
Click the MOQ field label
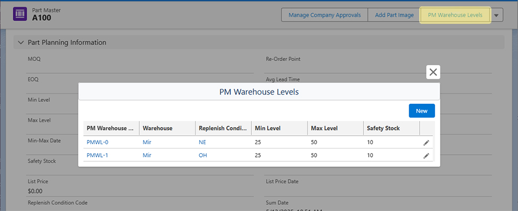(x=35, y=59)
